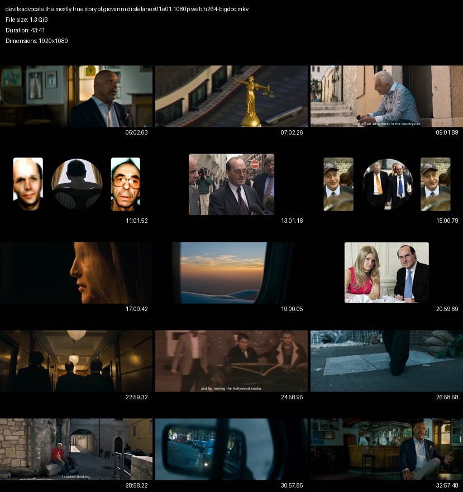Select thumbnail captioned 'looting the Hollywood studio'

231,361
